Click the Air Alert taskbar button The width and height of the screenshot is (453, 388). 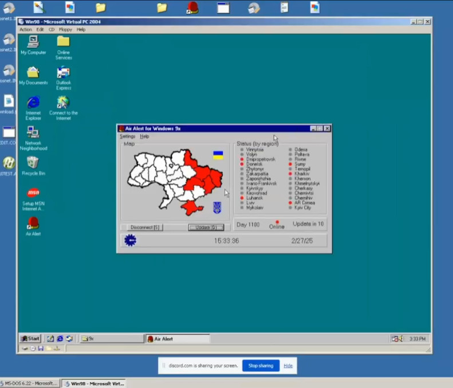(178, 339)
